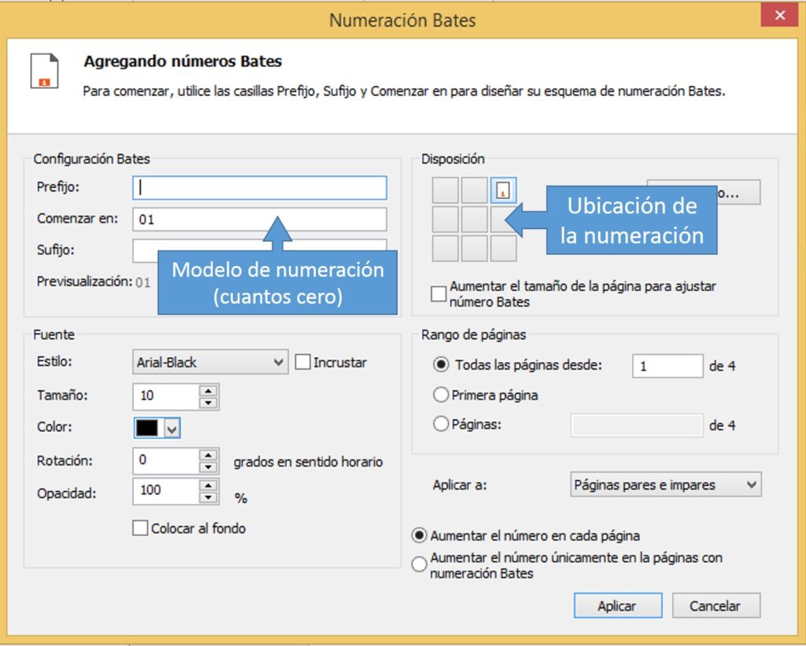Choose top-center position in layout grid
This screenshot has width=806, height=646.
[474, 190]
